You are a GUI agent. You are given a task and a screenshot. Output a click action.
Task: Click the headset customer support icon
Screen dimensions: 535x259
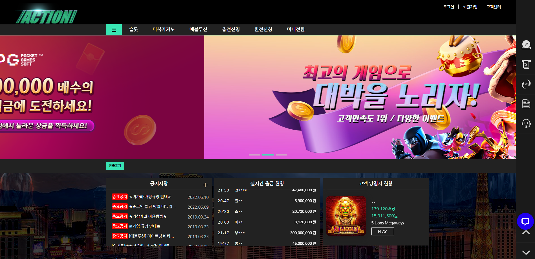pos(526,123)
